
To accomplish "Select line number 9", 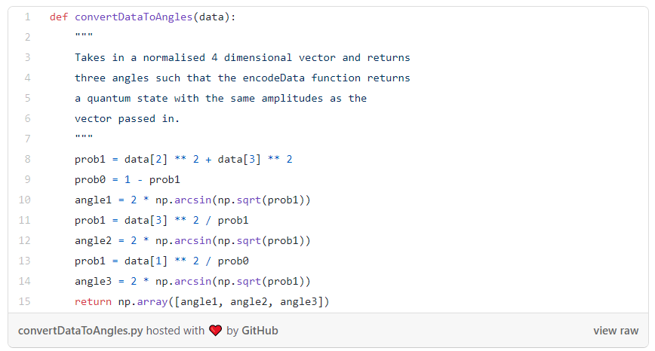I will click(x=27, y=180).
